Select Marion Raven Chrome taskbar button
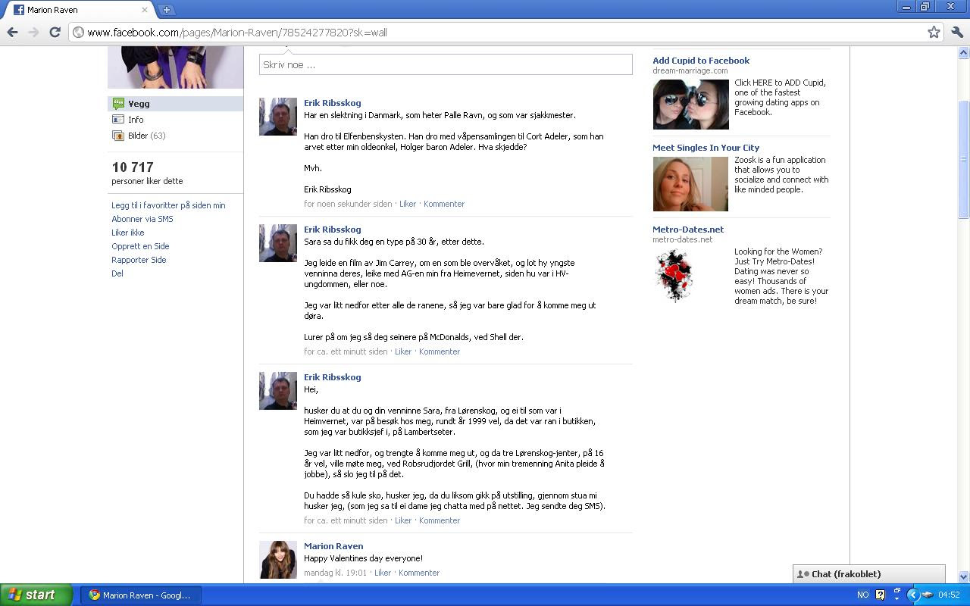Viewport: 970px width, 606px height. click(x=140, y=595)
